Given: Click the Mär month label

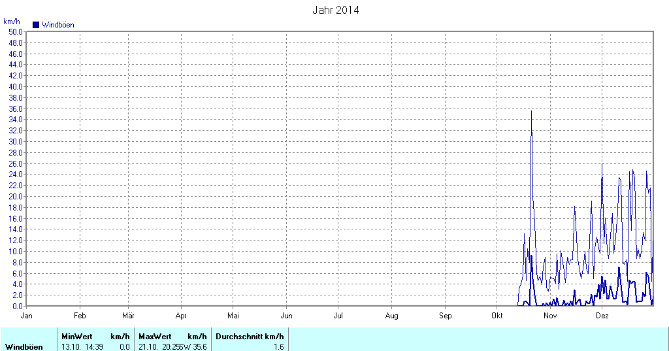Looking at the screenshot, I should click(129, 316).
